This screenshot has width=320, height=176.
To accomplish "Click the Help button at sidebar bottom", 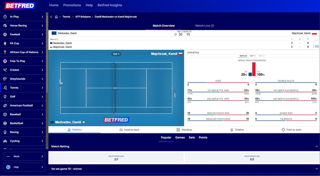I will pyautogui.click(x=24, y=167).
